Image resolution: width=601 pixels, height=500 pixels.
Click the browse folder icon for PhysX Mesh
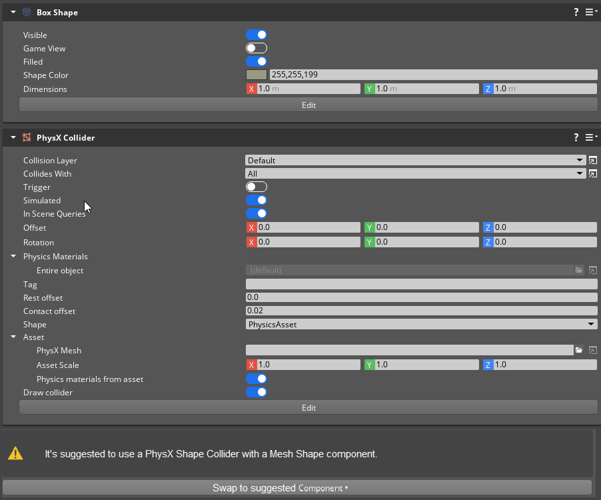point(578,350)
